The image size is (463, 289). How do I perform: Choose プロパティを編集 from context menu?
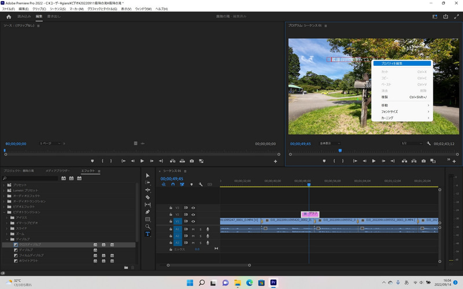(392, 64)
